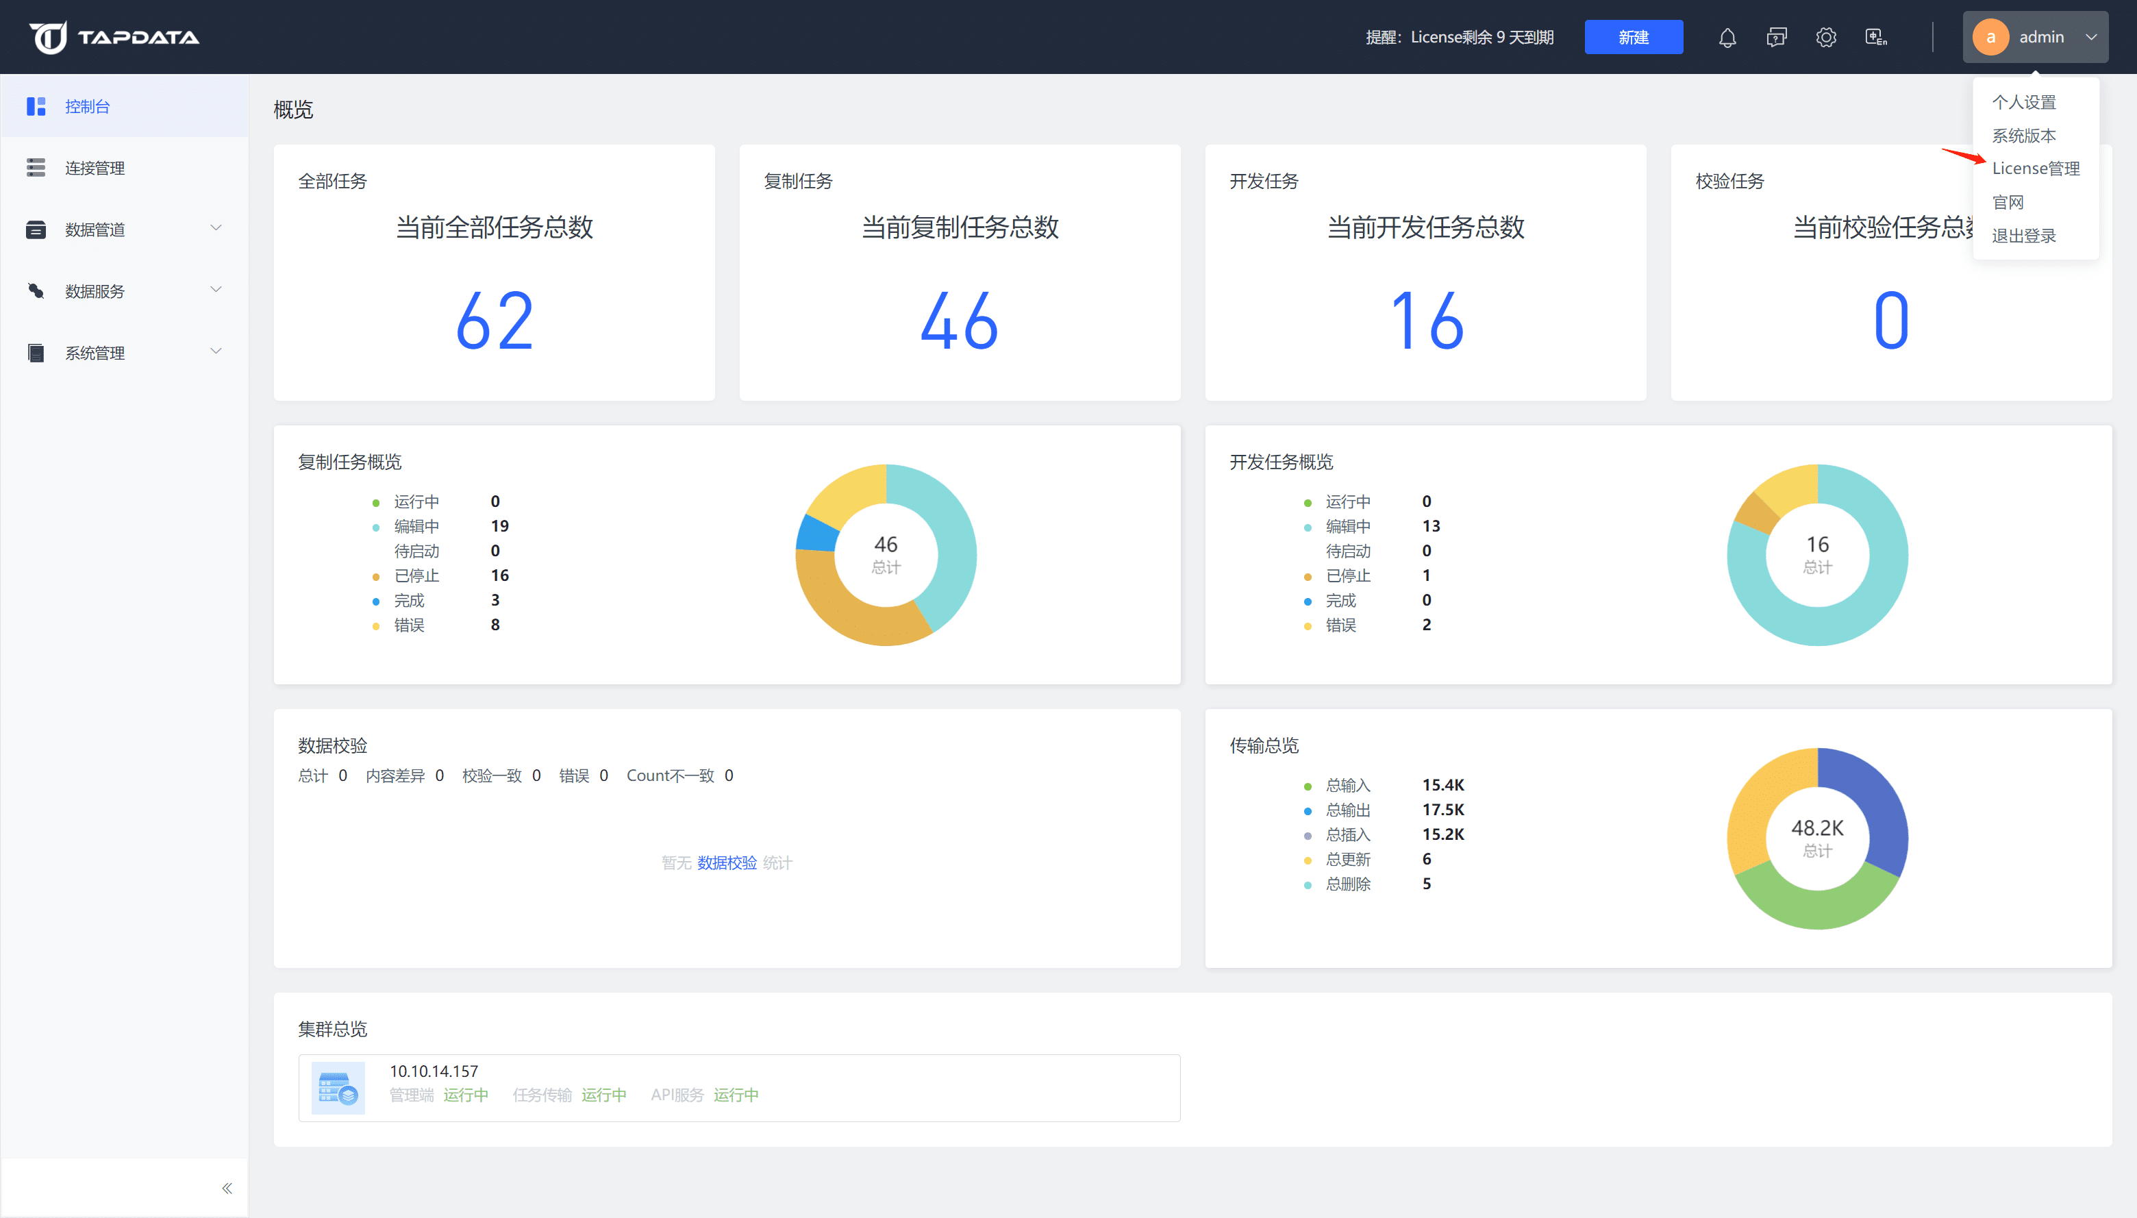Open the help chat icon

[x=1777, y=38]
